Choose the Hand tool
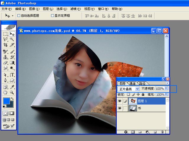Image resolution: width=189 pixels, height=141 pixels. pyautogui.click(x=5, y=93)
